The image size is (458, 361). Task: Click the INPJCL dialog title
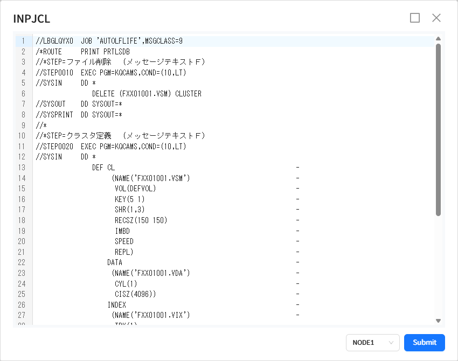point(31,18)
